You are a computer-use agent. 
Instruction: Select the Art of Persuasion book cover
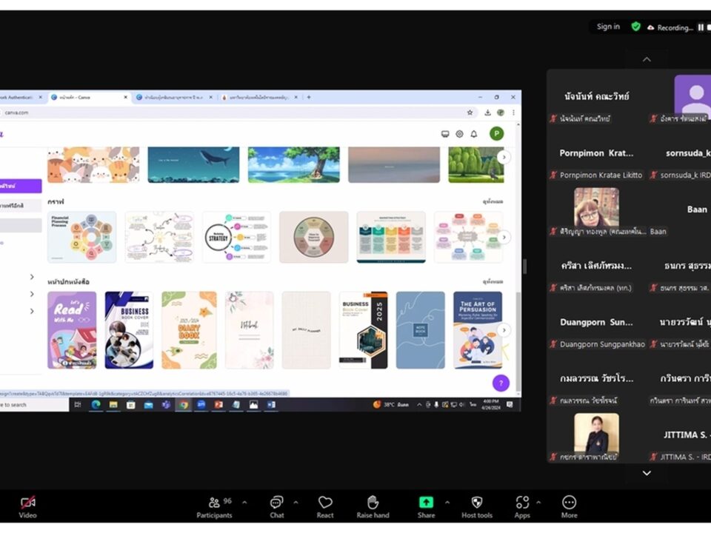(478, 330)
